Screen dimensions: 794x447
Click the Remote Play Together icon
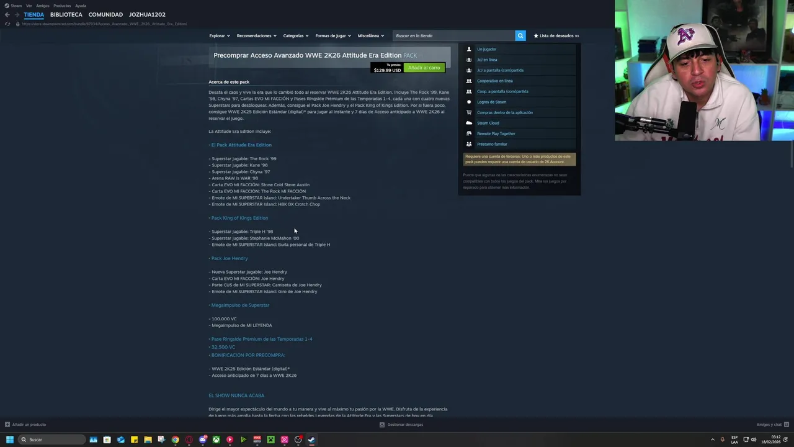(469, 133)
